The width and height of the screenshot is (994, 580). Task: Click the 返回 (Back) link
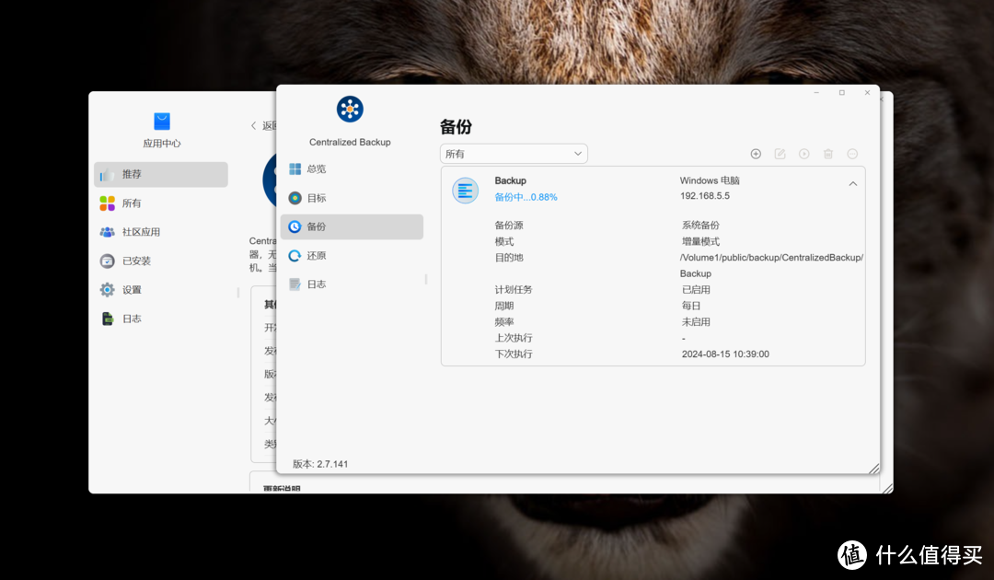264,124
